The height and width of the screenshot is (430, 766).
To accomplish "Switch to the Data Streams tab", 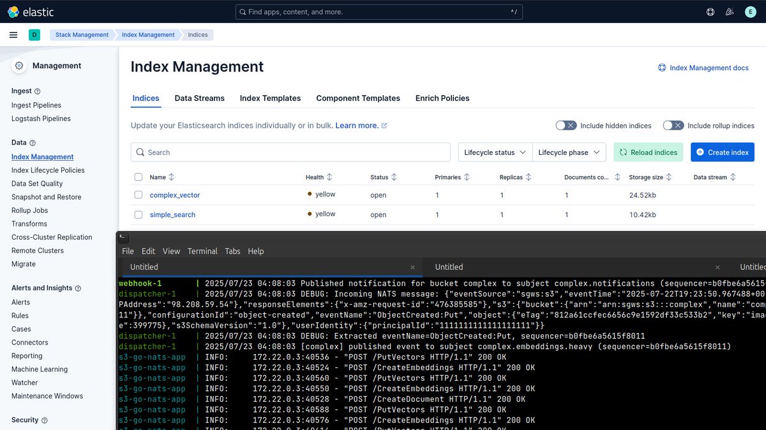I will (200, 98).
